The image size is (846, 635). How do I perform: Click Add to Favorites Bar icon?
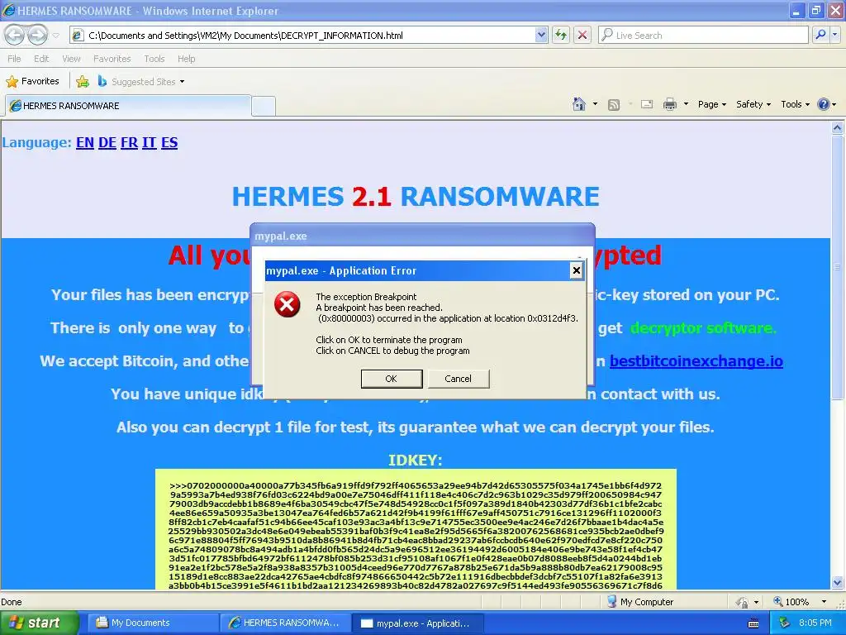(x=83, y=82)
